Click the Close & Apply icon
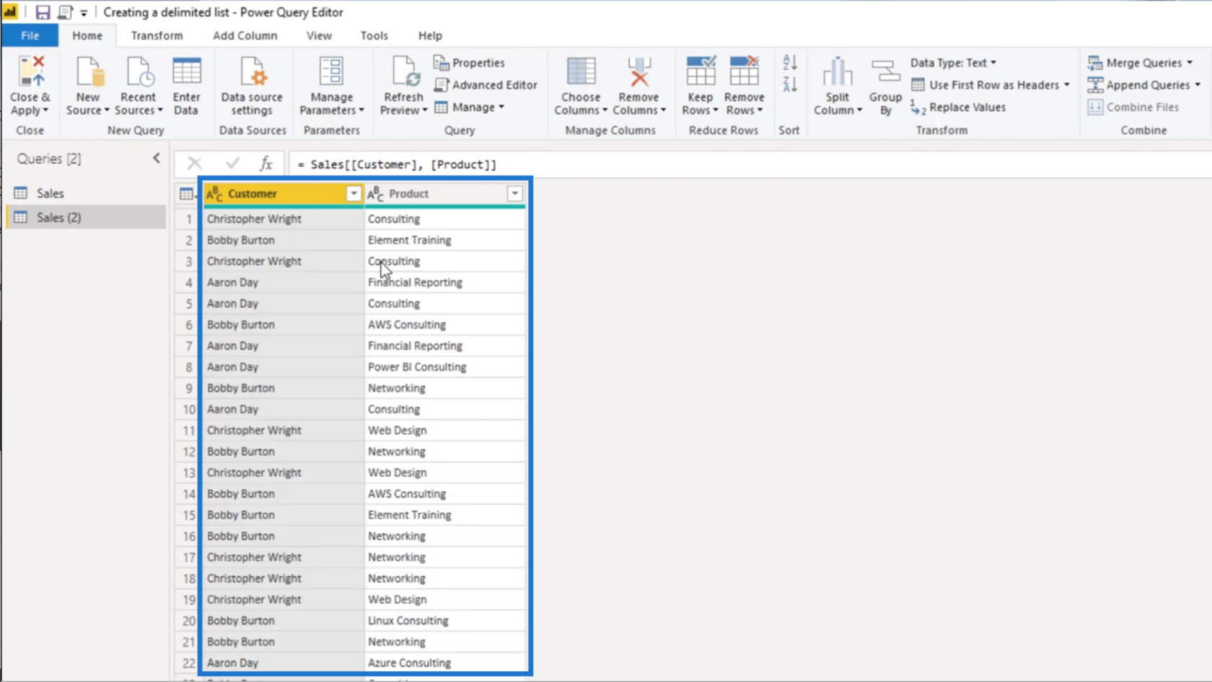Image resolution: width=1212 pixels, height=682 pixels. point(31,71)
